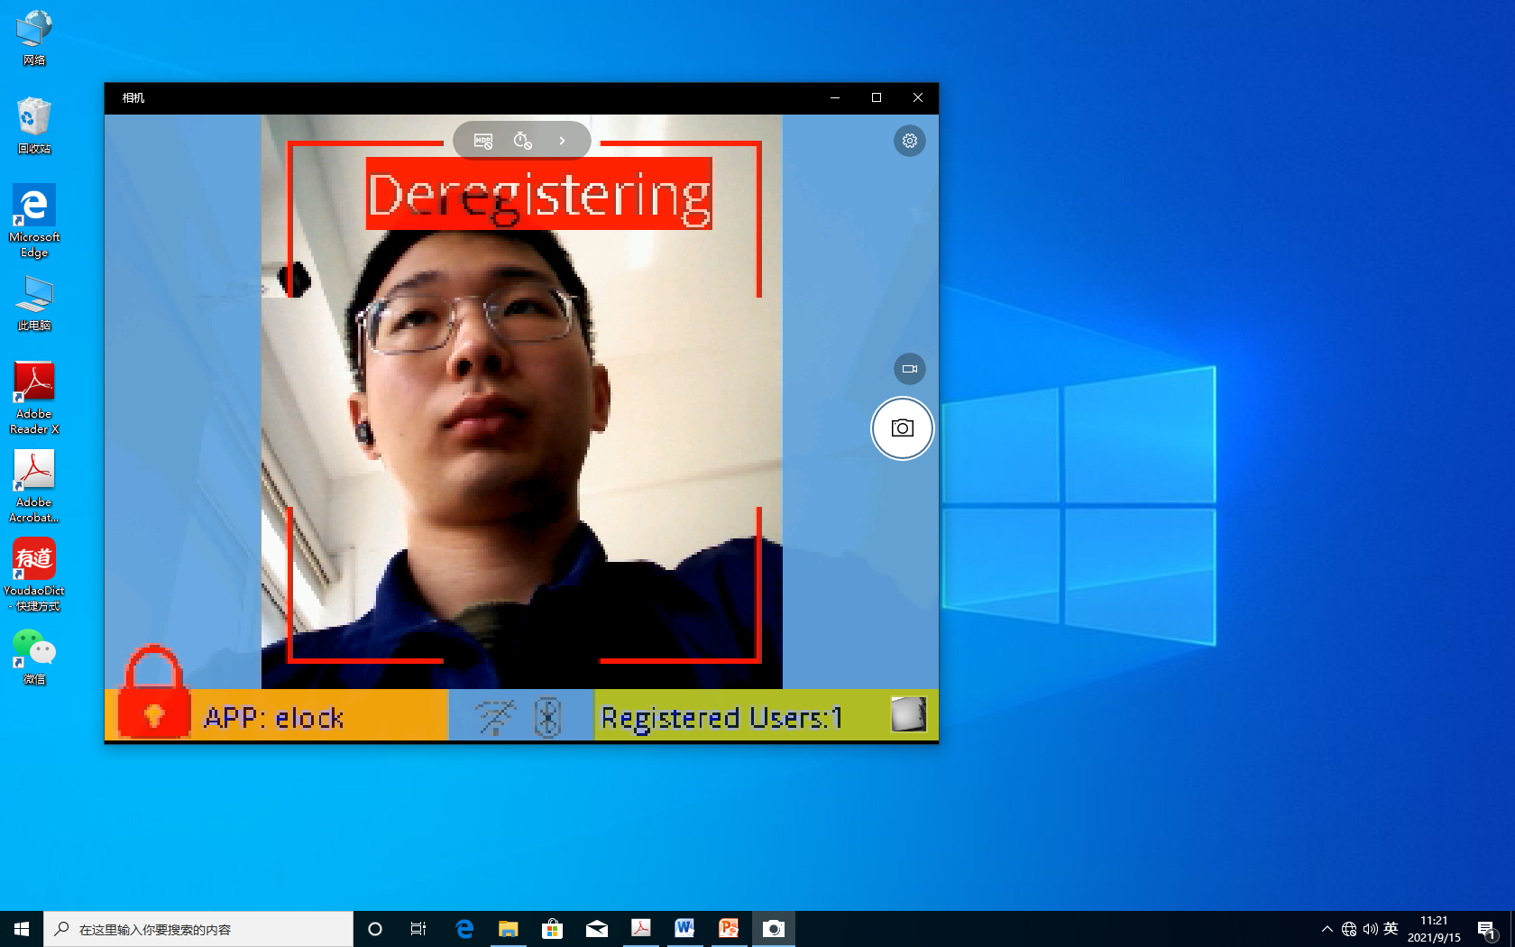1515x947 pixels.
Task: Switch the input language indicator
Action: pos(1391,929)
